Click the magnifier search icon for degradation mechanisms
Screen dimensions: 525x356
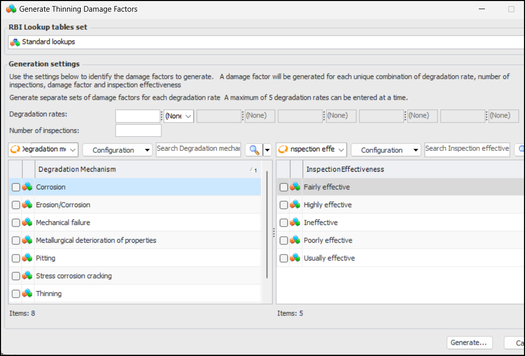pos(253,150)
